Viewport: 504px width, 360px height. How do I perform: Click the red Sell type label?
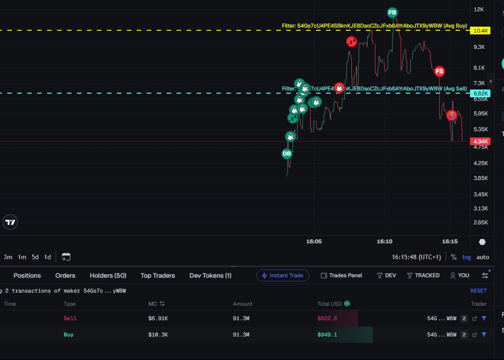pos(70,318)
